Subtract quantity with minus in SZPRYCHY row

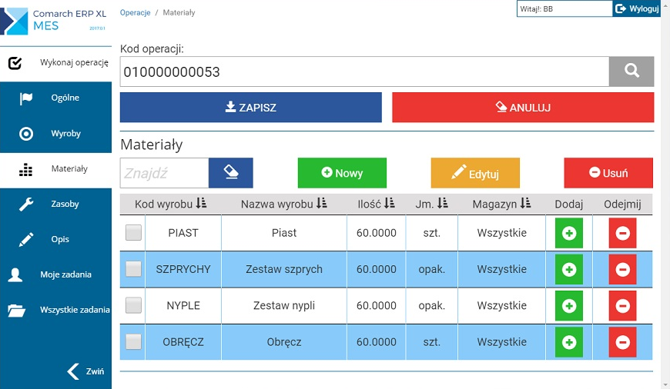[622, 269]
